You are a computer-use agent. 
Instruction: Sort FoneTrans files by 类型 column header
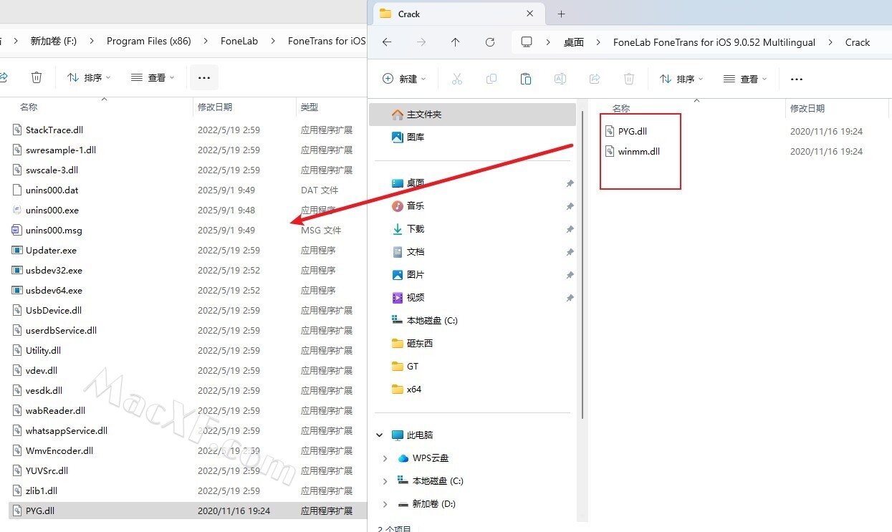point(309,107)
